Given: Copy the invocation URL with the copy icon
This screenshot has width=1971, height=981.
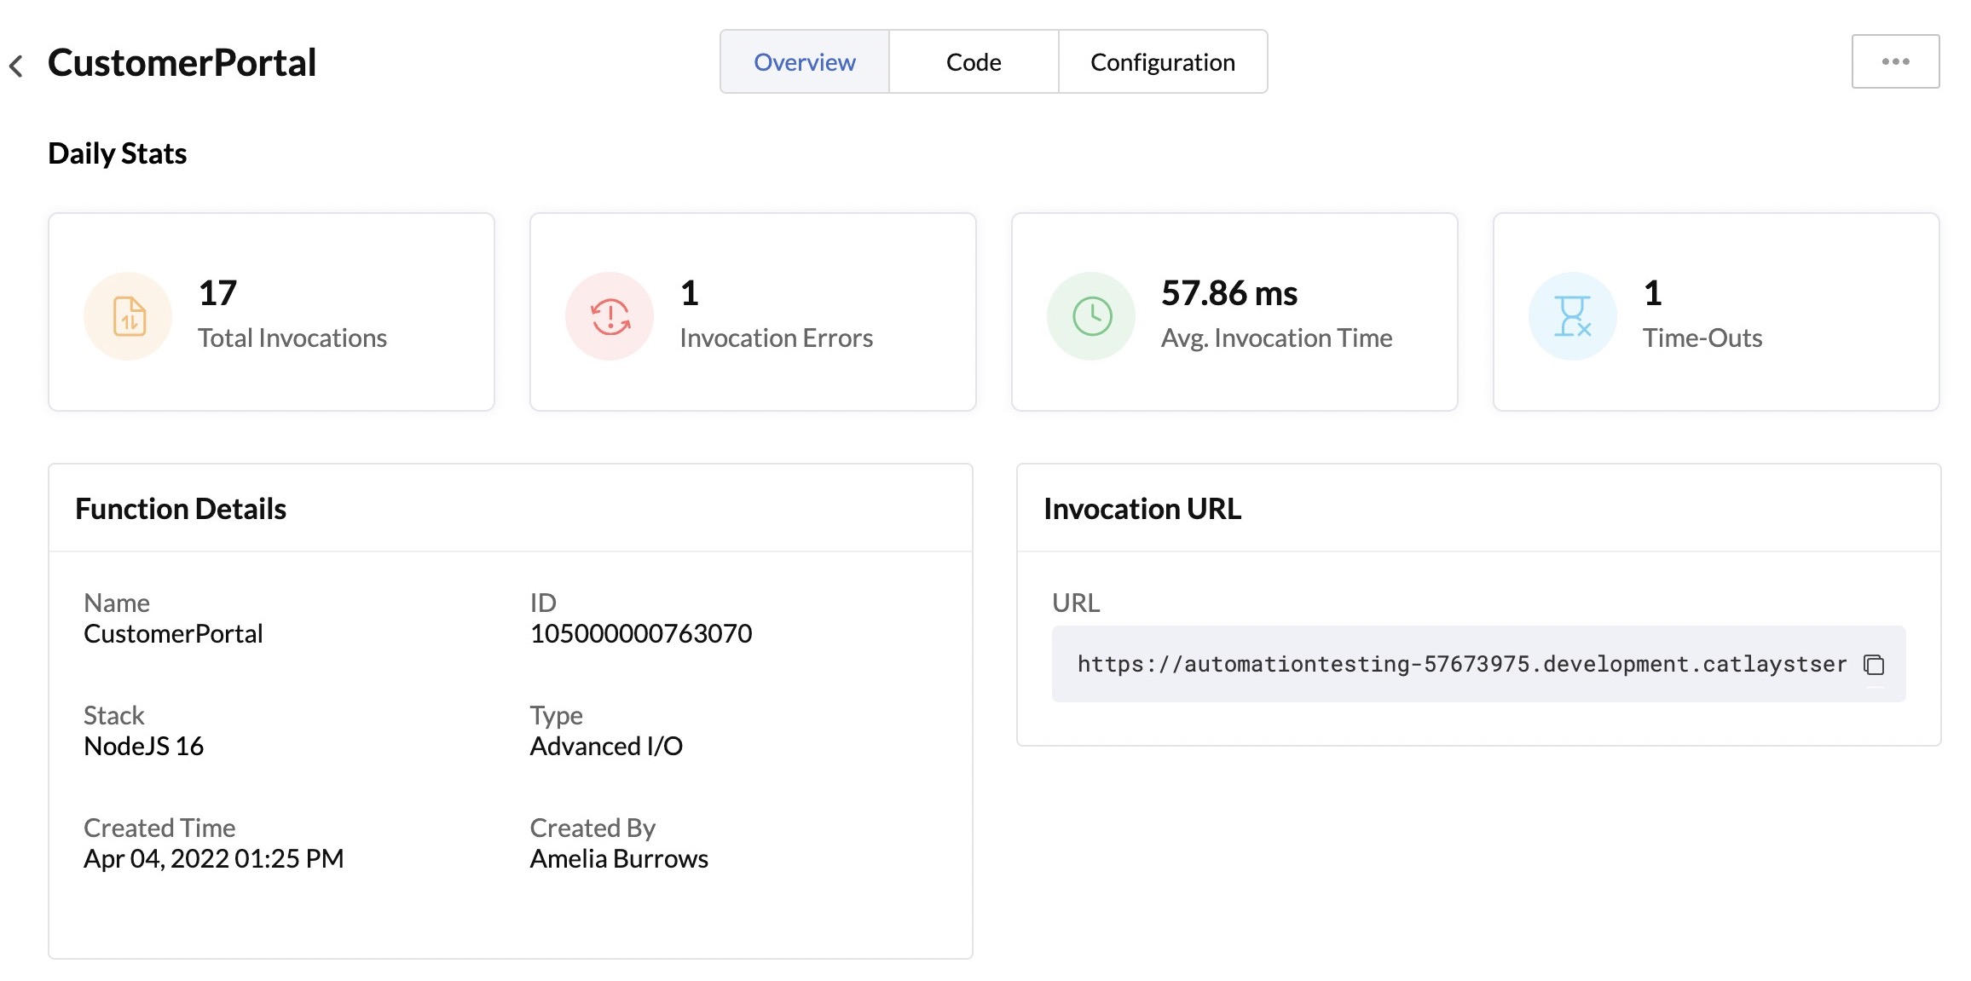Looking at the screenshot, I should point(1873,665).
